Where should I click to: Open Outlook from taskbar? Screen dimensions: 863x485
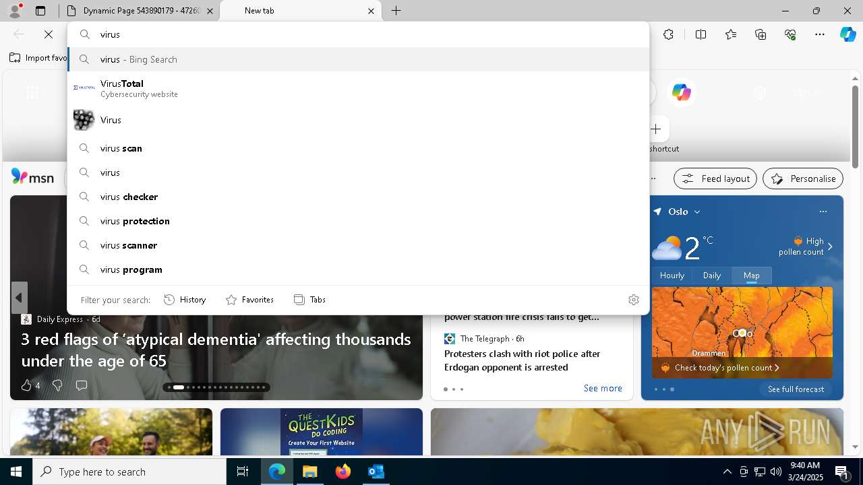click(376, 472)
